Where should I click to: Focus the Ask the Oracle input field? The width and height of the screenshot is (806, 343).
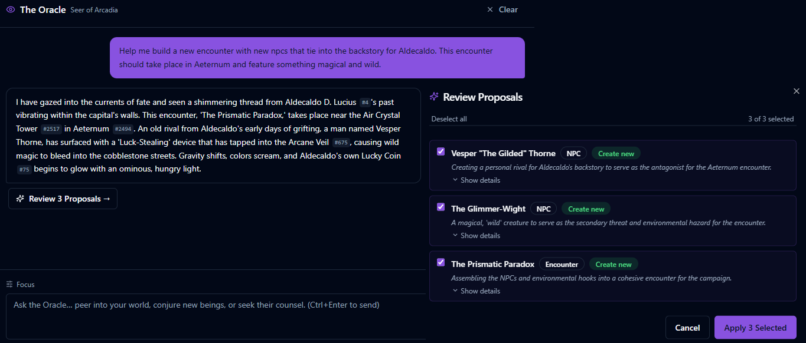(x=216, y=316)
